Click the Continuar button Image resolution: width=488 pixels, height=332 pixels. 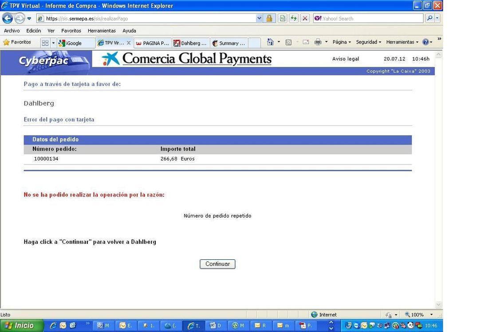pos(217,264)
